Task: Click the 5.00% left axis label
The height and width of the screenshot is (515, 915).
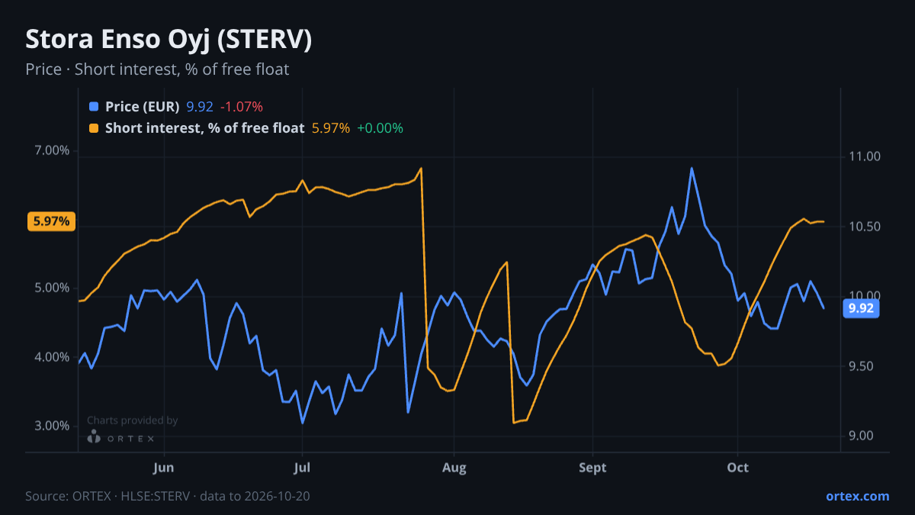Action: [x=52, y=288]
